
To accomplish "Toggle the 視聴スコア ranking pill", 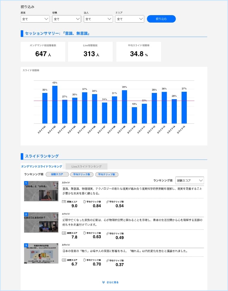I will (x=57, y=175).
